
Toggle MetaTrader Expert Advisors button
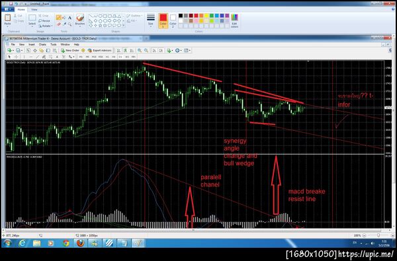(x=99, y=51)
